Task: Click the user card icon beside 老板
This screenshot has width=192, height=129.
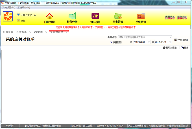Action: click(18, 20)
